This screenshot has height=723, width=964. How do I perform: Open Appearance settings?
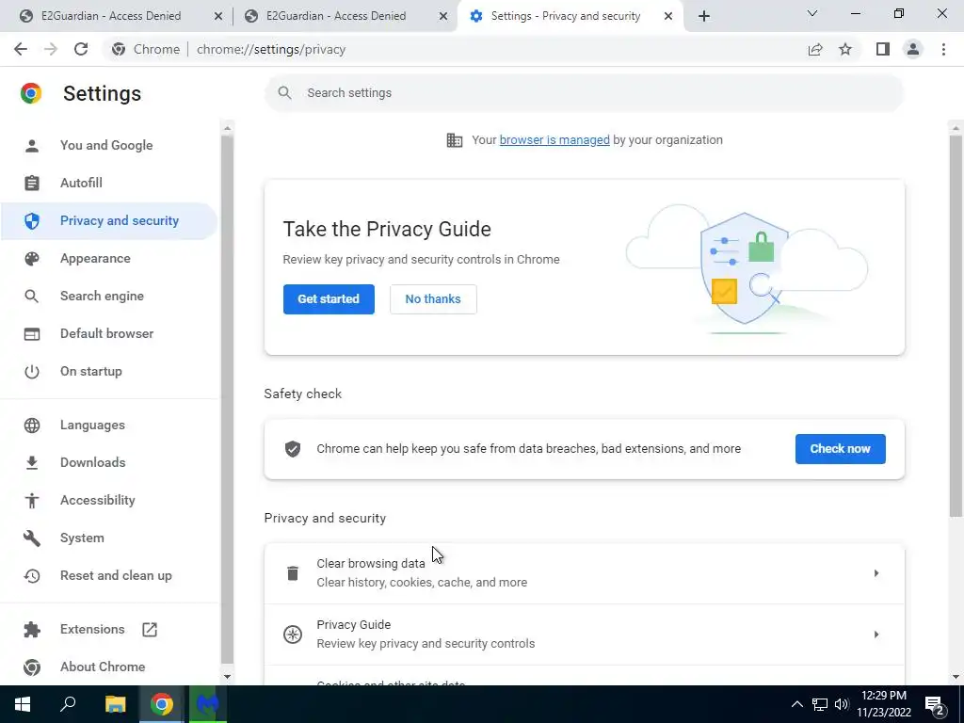tap(109, 258)
